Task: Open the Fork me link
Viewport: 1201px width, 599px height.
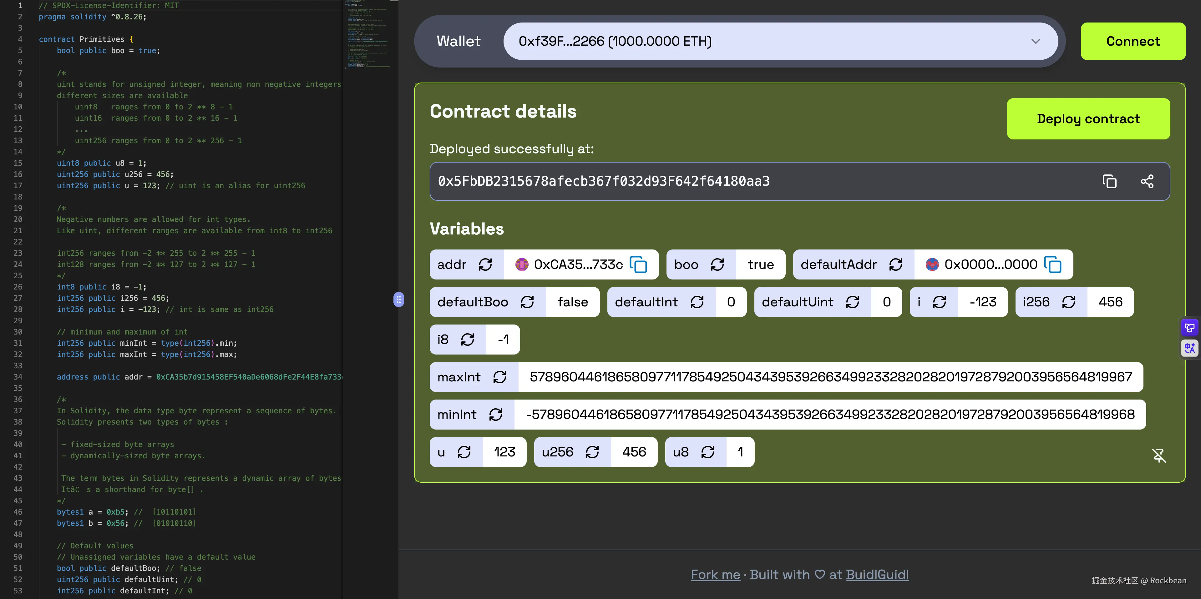Action: pyautogui.click(x=715, y=574)
